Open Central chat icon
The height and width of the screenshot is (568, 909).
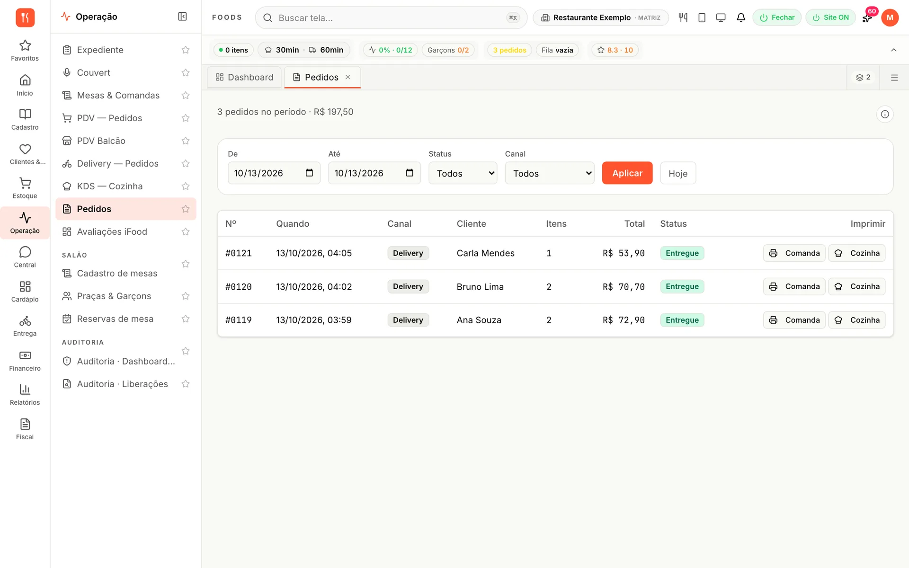point(25,257)
